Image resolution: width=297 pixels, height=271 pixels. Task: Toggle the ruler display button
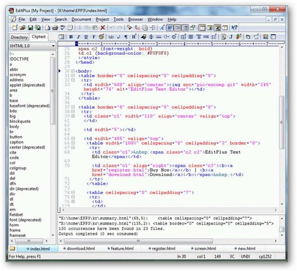[x=177, y=28]
